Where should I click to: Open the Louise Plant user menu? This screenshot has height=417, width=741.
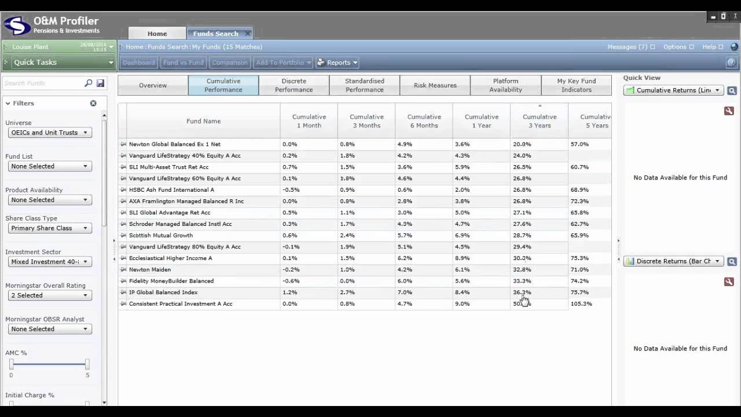[x=58, y=47]
